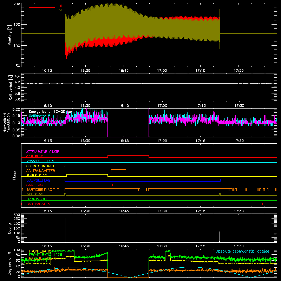Click the '0.20' value on modulation axis
The width and height of the screenshot is (281, 281).
tap(16, 110)
